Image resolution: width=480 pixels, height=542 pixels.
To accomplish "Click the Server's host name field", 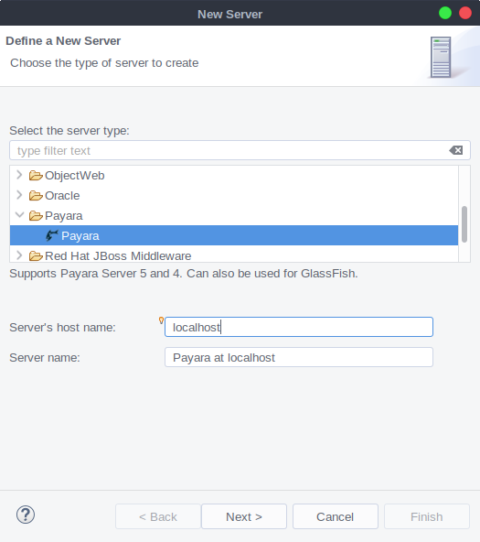I will click(x=299, y=327).
